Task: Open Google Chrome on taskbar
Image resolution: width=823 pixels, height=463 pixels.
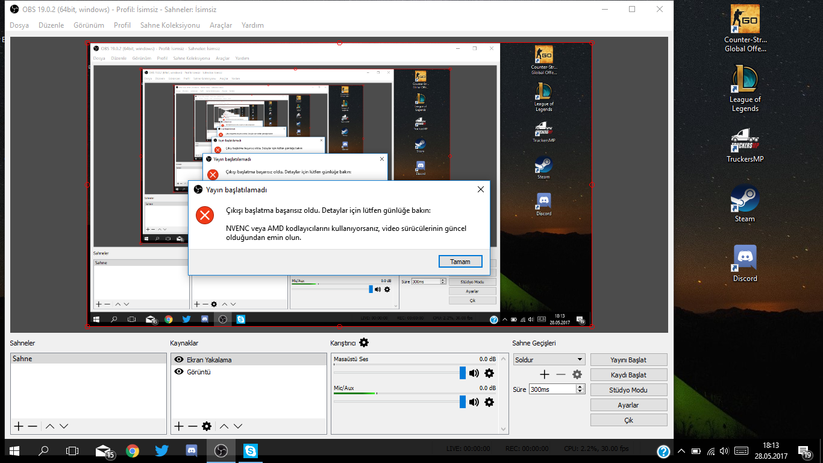Action: tap(133, 450)
